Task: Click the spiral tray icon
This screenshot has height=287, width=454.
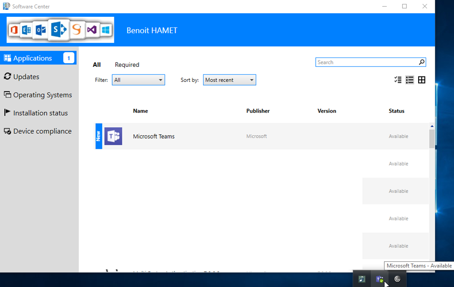Action: (397, 279)
